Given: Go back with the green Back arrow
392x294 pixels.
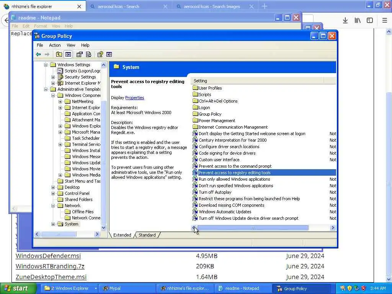Looking at the screenshot, I should [x=38, y=54].
